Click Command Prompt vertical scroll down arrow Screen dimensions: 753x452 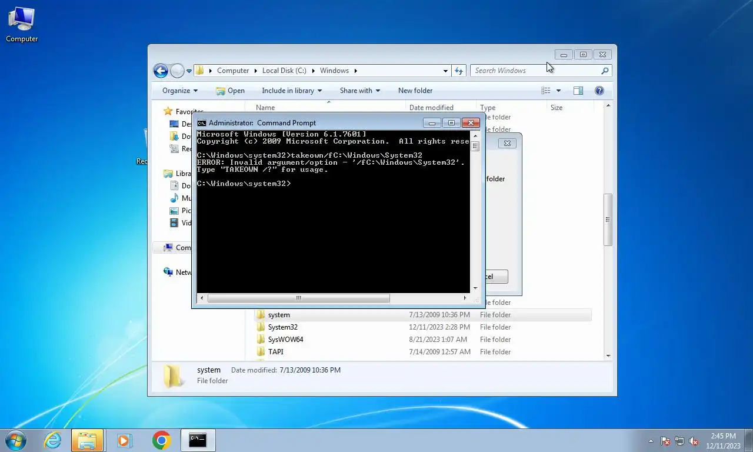(x=475, y=288)
